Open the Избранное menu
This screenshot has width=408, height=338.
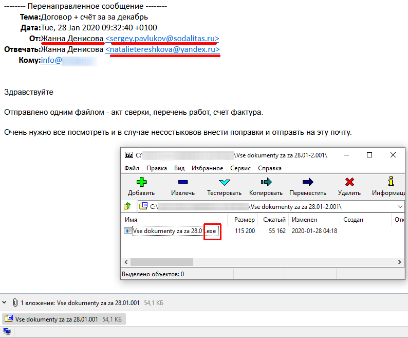point(207,168)
